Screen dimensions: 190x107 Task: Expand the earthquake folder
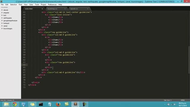[2, 18]
